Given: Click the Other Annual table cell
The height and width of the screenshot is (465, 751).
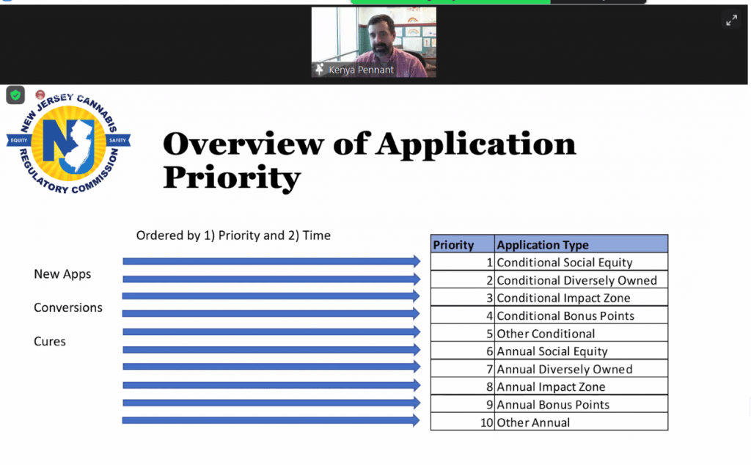Looking at the screenshot, I should tap(533, 422).
